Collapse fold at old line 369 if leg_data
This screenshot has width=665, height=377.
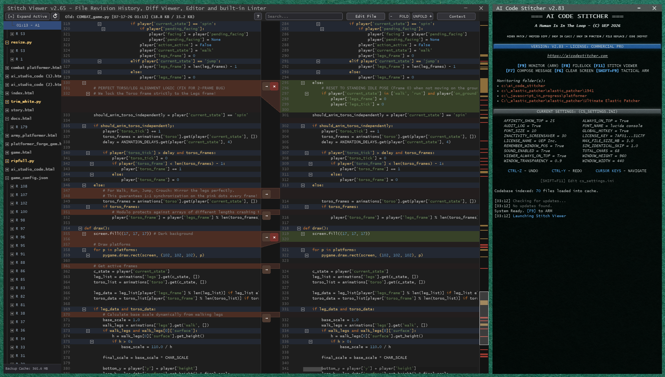coord(84,309)
